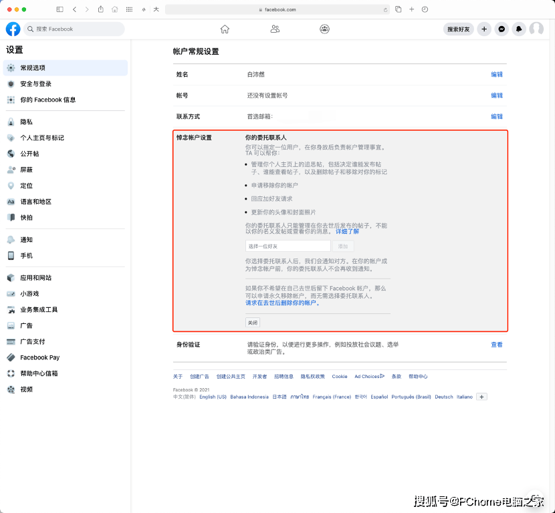555x513 pixels.
Task: Open 通知 settings
Action: point(65,240)
